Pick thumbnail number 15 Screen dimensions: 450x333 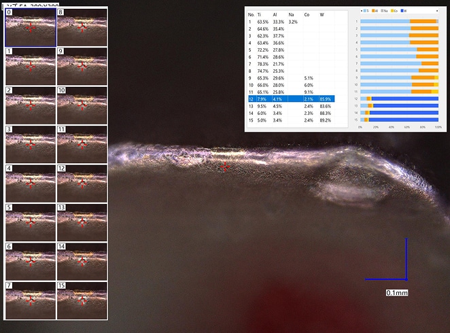pyautogui.click(x=82, y=300)
